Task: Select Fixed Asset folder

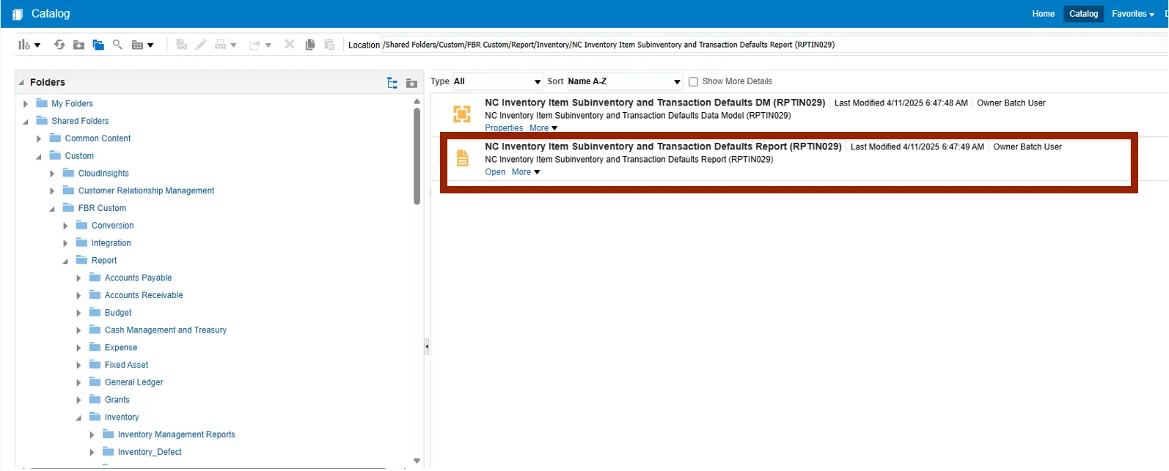Action: point(127,365)
